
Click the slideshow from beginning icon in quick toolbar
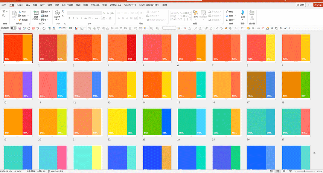(x=50, y=28)
